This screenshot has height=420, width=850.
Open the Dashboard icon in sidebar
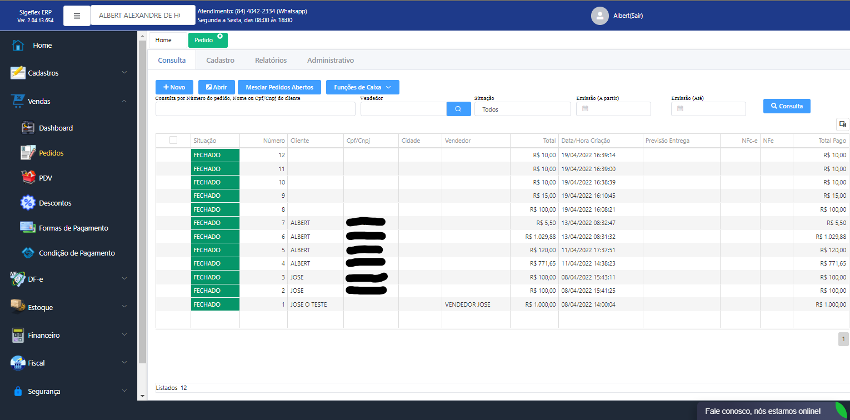pyautogui.click(x=28, y=128)
